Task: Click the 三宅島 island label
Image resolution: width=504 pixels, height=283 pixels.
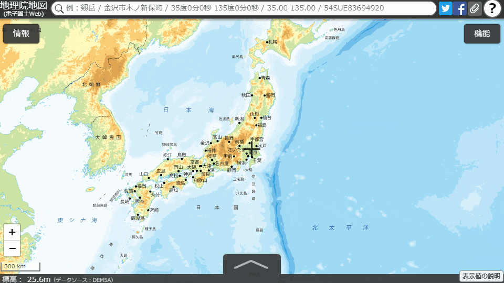Action: coord(238,179)
